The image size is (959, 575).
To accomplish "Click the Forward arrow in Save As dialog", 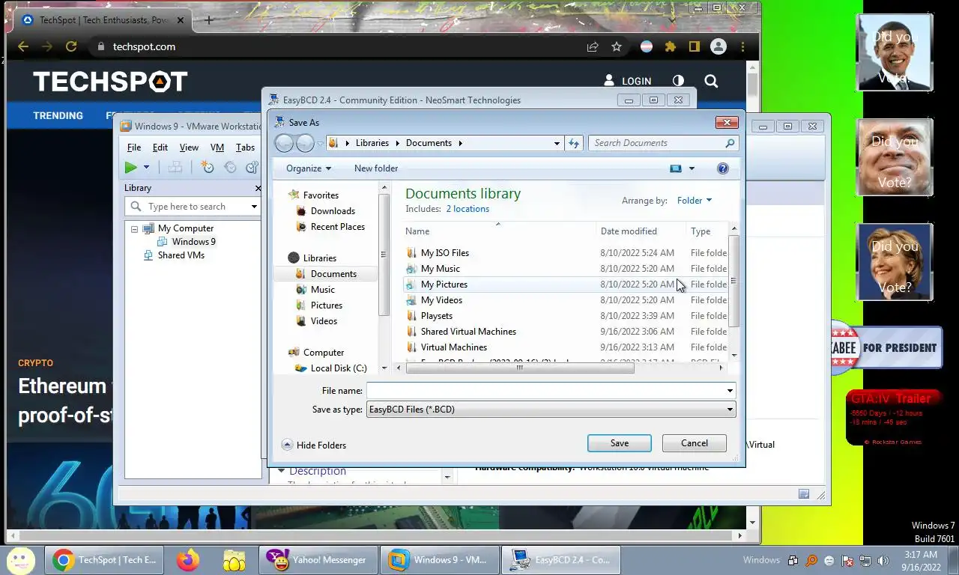I will point(305,143).
